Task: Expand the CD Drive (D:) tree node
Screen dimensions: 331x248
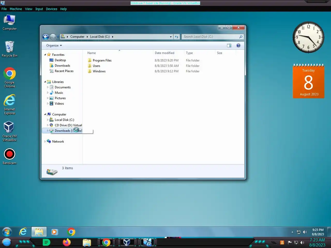Action: 48,125
